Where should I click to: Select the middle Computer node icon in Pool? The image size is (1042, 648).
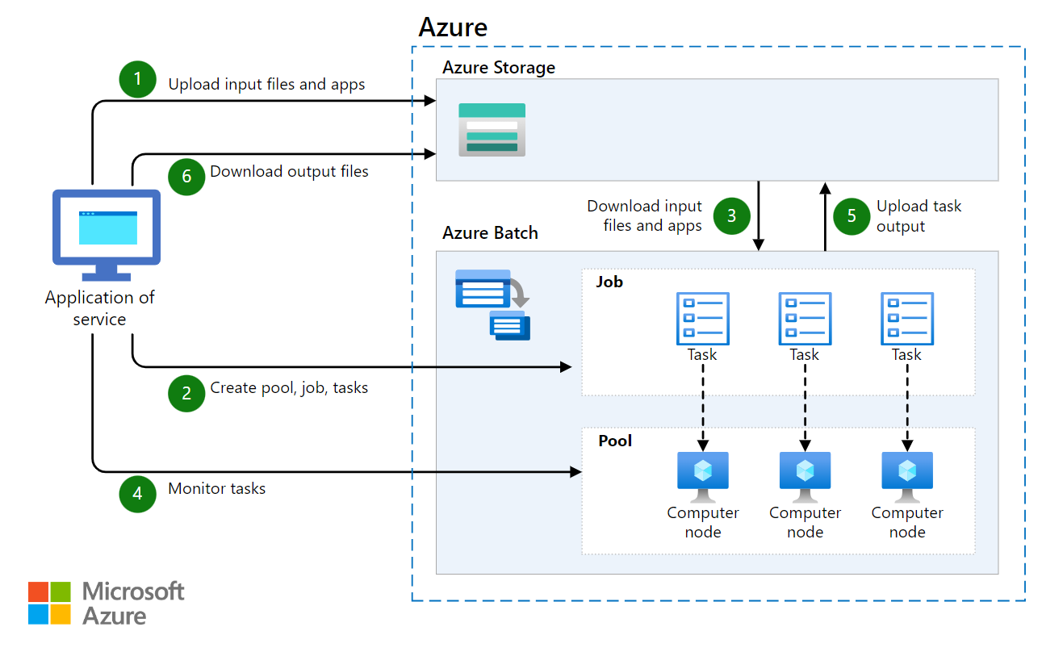click(805, 477)
